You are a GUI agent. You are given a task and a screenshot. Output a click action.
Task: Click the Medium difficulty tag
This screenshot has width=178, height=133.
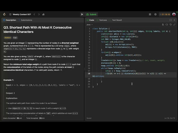8,38
